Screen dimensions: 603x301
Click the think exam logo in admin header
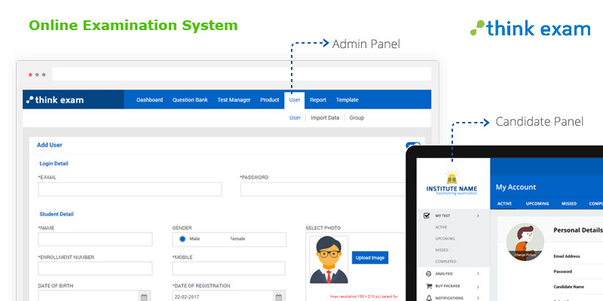[54, 99]
